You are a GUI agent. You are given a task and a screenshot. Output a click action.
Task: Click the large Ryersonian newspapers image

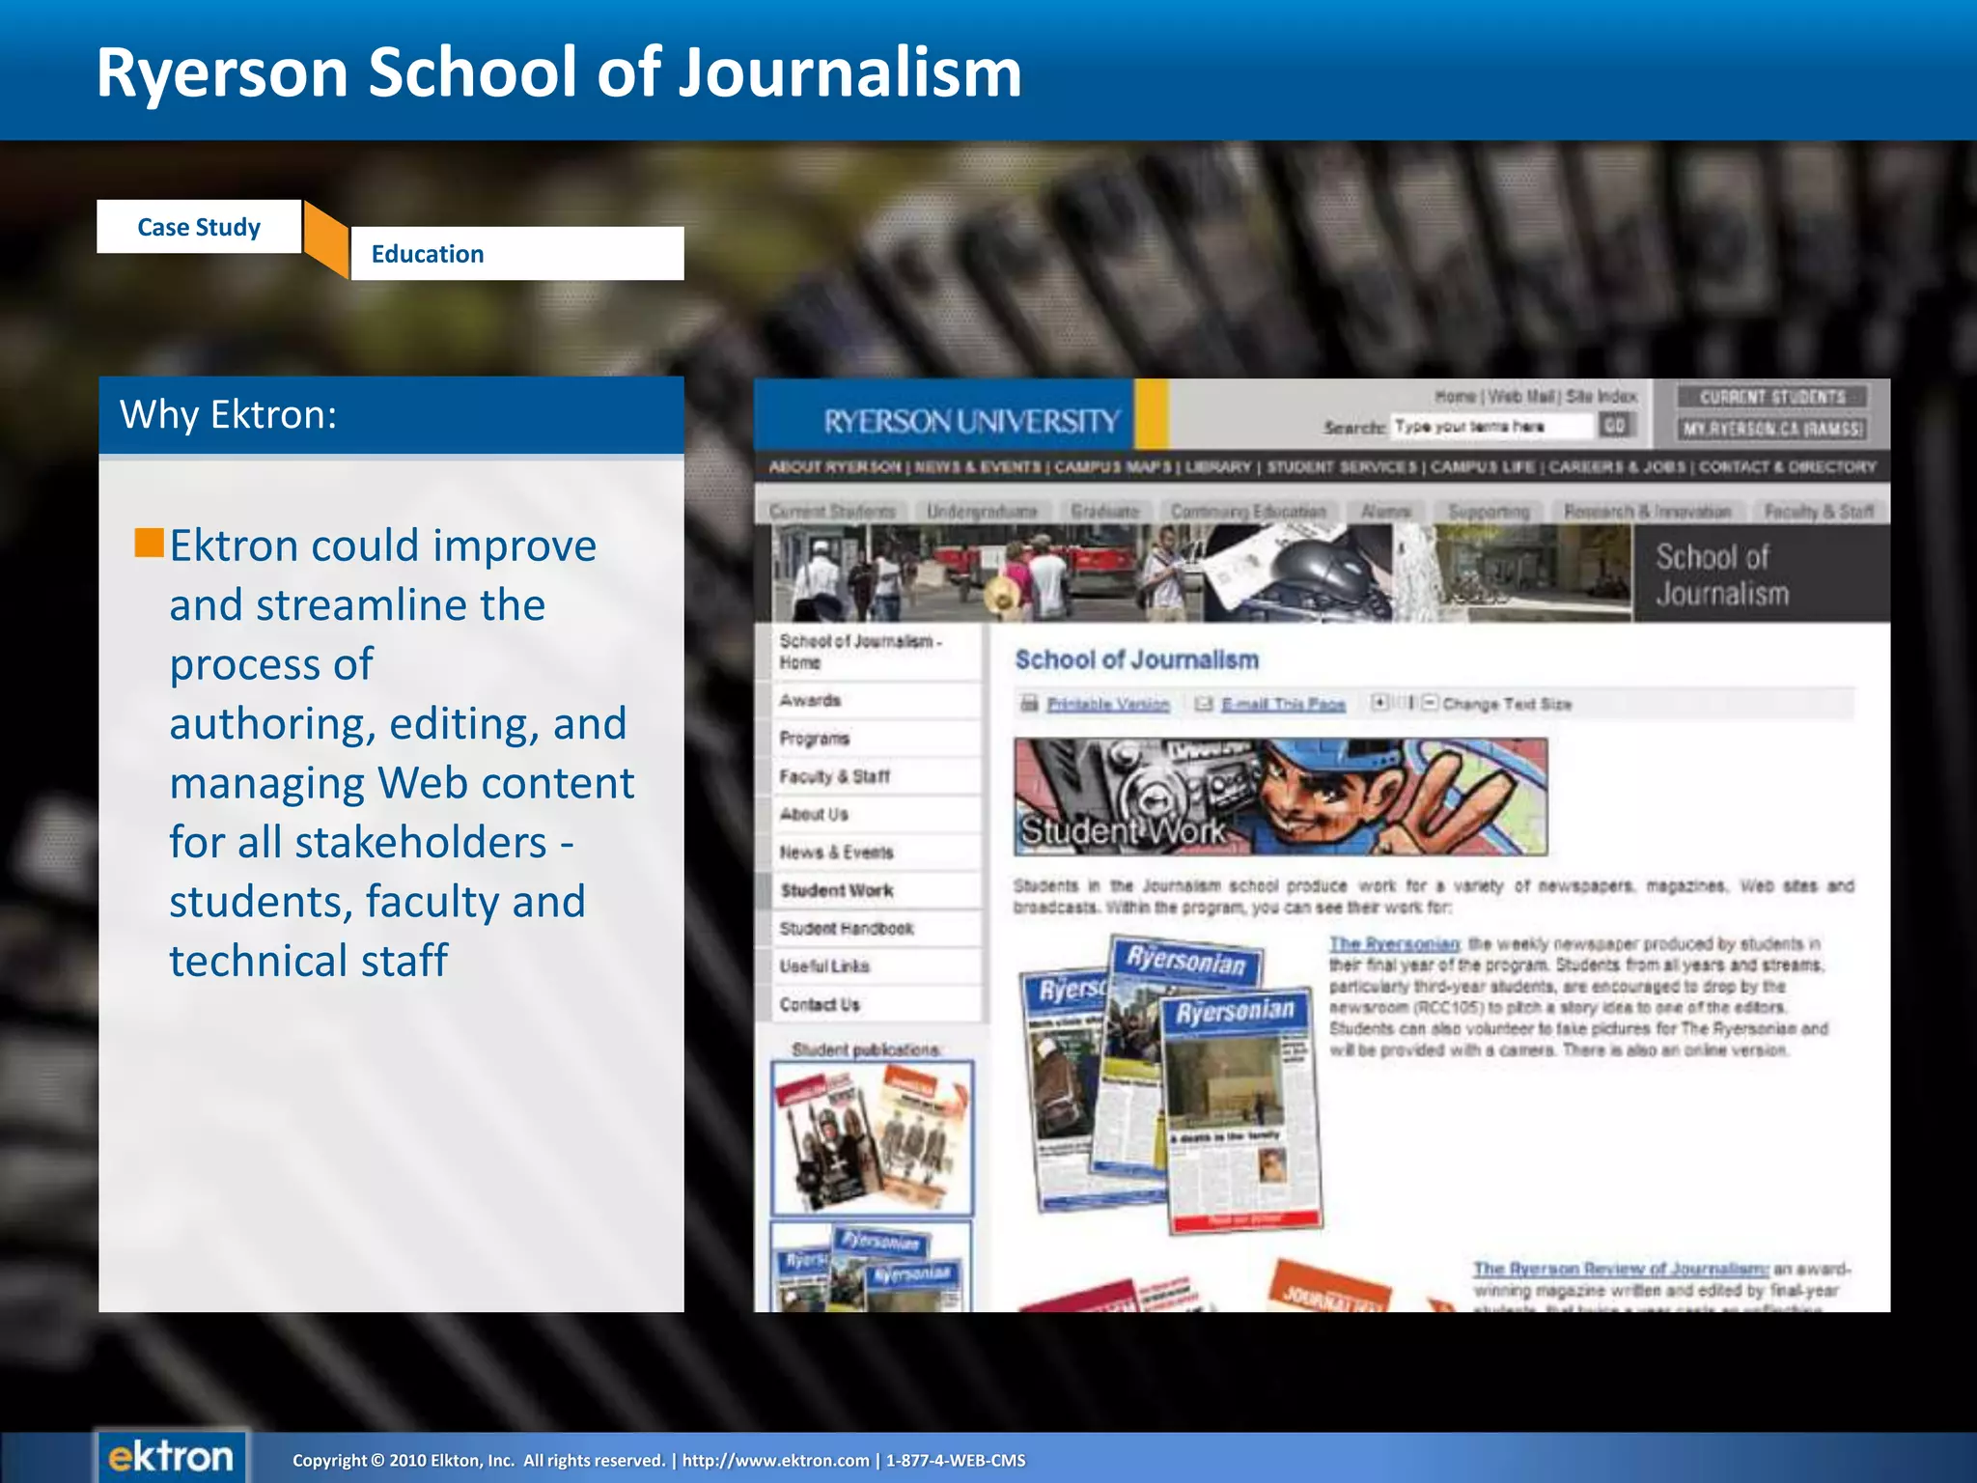1171,1083
